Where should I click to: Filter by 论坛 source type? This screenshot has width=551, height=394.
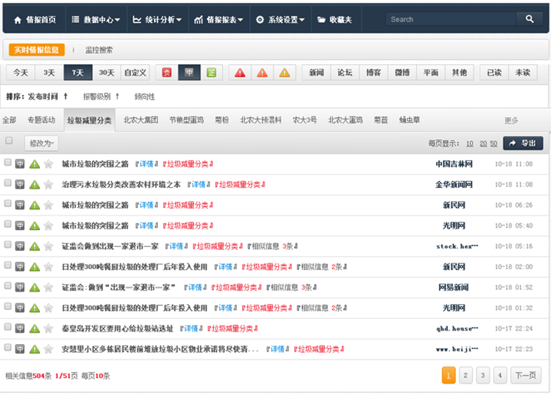(345, 73)
